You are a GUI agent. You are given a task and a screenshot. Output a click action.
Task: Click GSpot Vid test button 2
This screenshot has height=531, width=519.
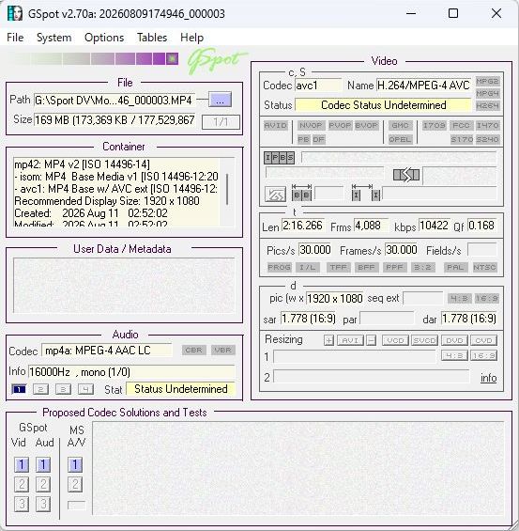pyautogui.click(x=22, y=484)
